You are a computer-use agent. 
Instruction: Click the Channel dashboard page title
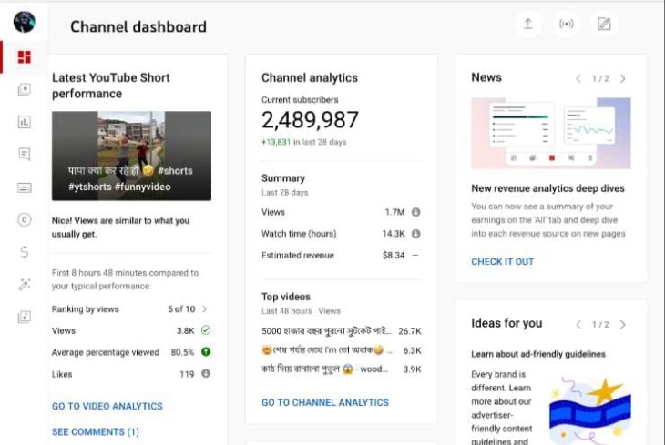[138, 26]
